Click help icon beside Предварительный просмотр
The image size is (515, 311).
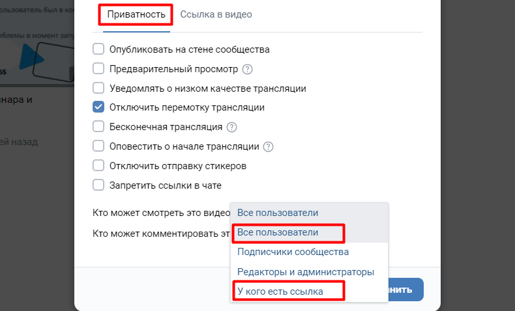point(247,69)
